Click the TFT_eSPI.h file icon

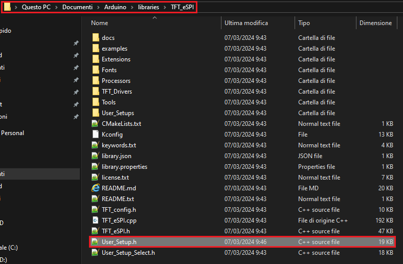(95, 231)
